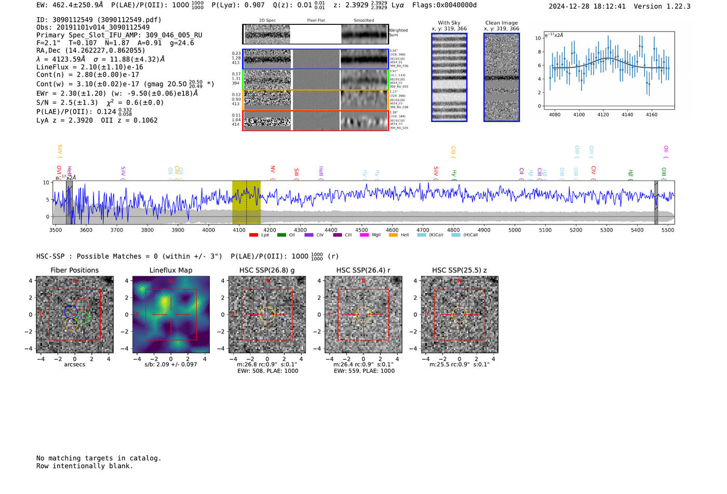
Task: Click the P(Lyα): 0.907 header value
Action: pos(238,5)
